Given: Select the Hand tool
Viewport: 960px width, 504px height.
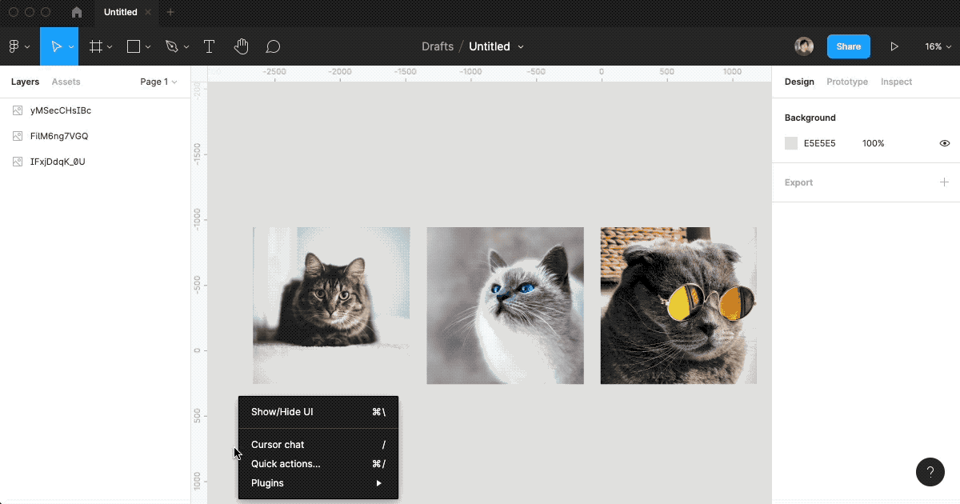Looking at the screenshot, I should 241,46.
